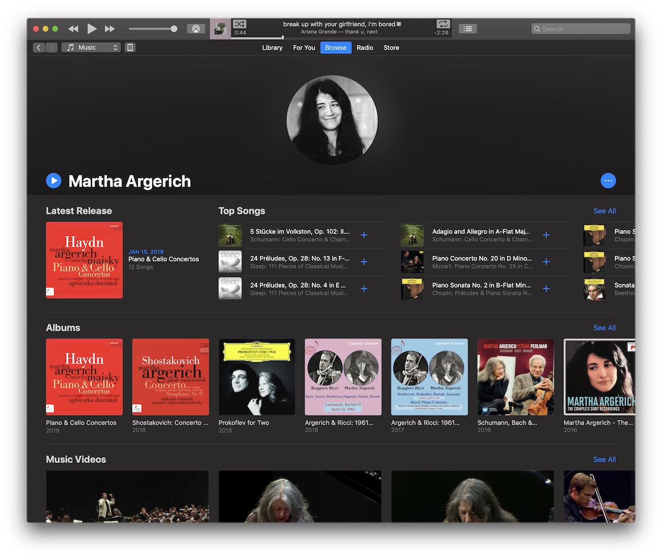Image resolution: width=662 pixels, height=558 pixels.
Task: Click Adagio and Allegro song artwork
Action: click(x=412, y=235)
